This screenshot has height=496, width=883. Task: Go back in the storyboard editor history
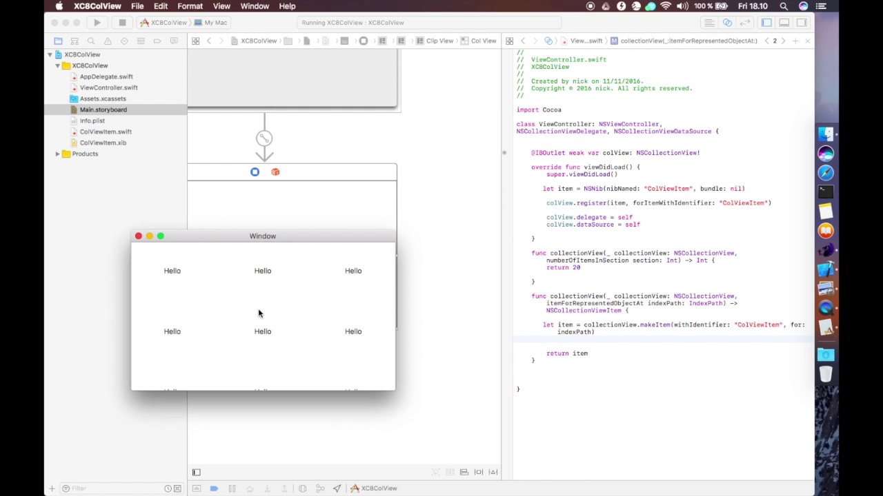click(209, 41)
